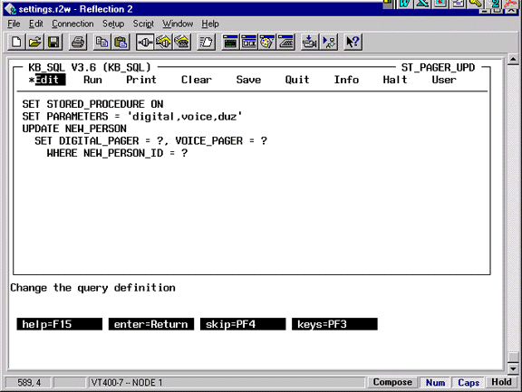Click the 'VT400-7 -- NODE 1' status text

pos(127,383)
